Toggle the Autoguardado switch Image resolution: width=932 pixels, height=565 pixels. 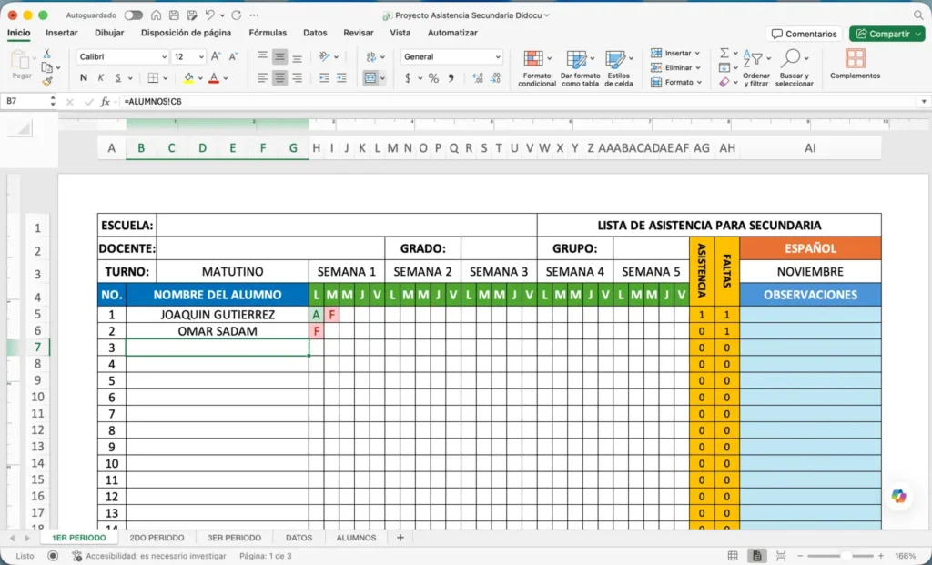[x=133, y=15]
